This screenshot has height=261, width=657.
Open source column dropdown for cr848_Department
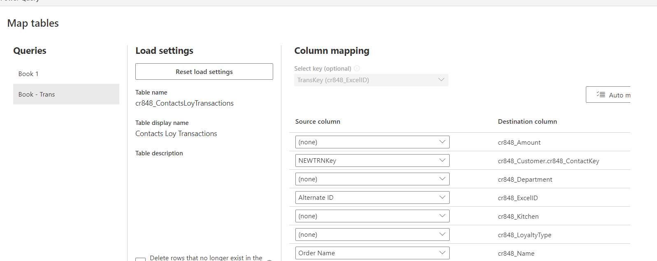372,179
